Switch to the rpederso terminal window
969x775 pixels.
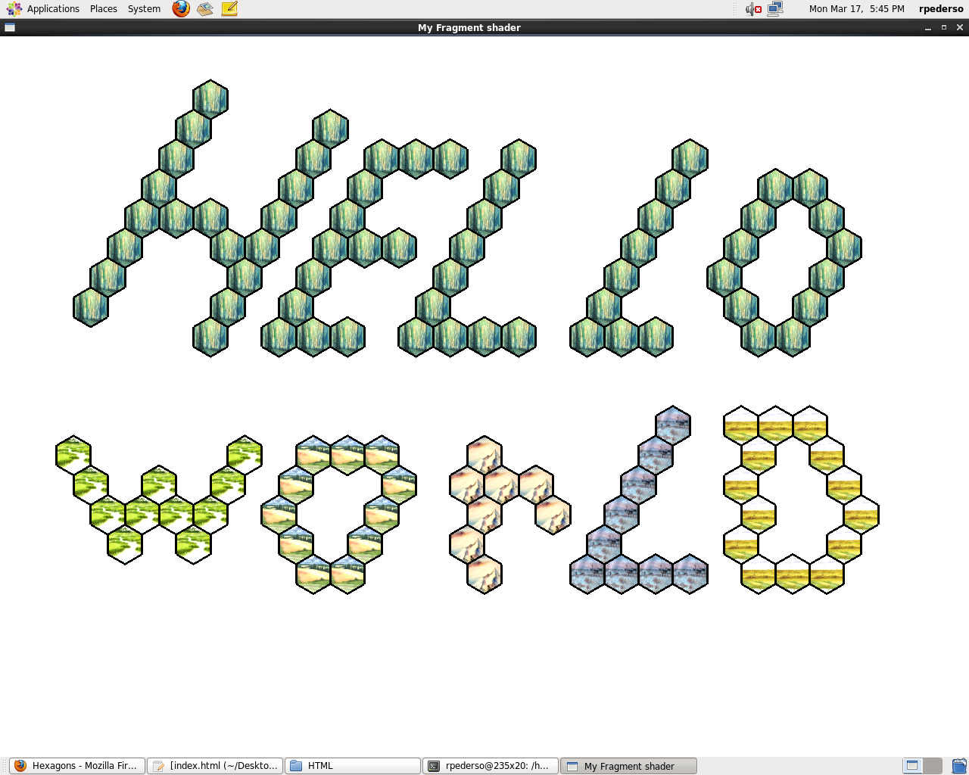pyautogui.click(x=491, y=766)
